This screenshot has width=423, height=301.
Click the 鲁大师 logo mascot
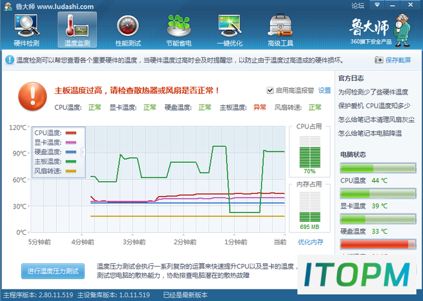click(403, 30)
